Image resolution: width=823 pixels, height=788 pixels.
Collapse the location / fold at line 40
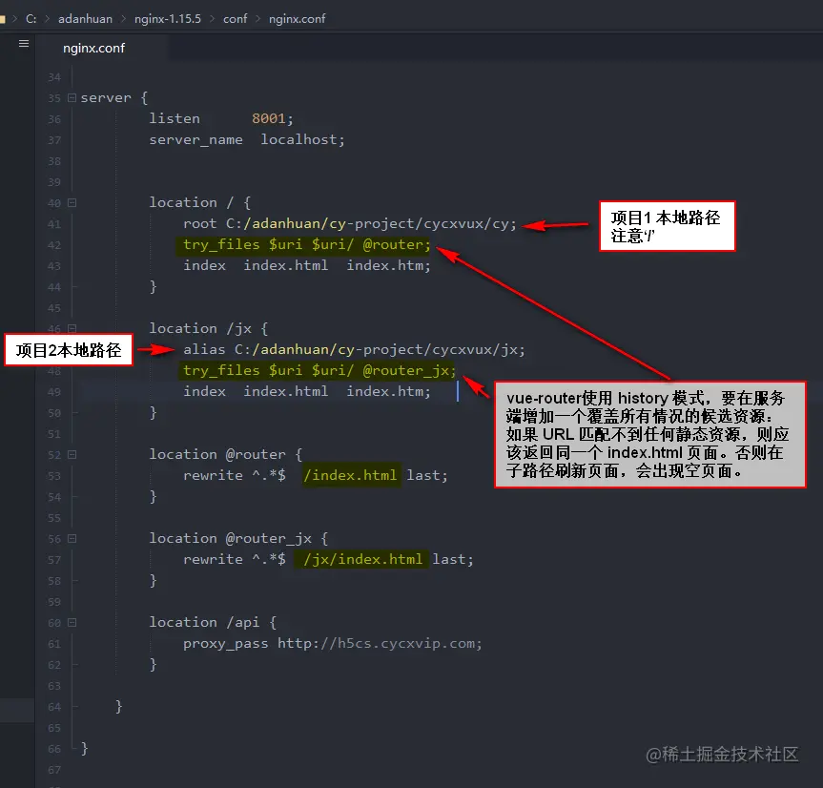tap(72, 202)
